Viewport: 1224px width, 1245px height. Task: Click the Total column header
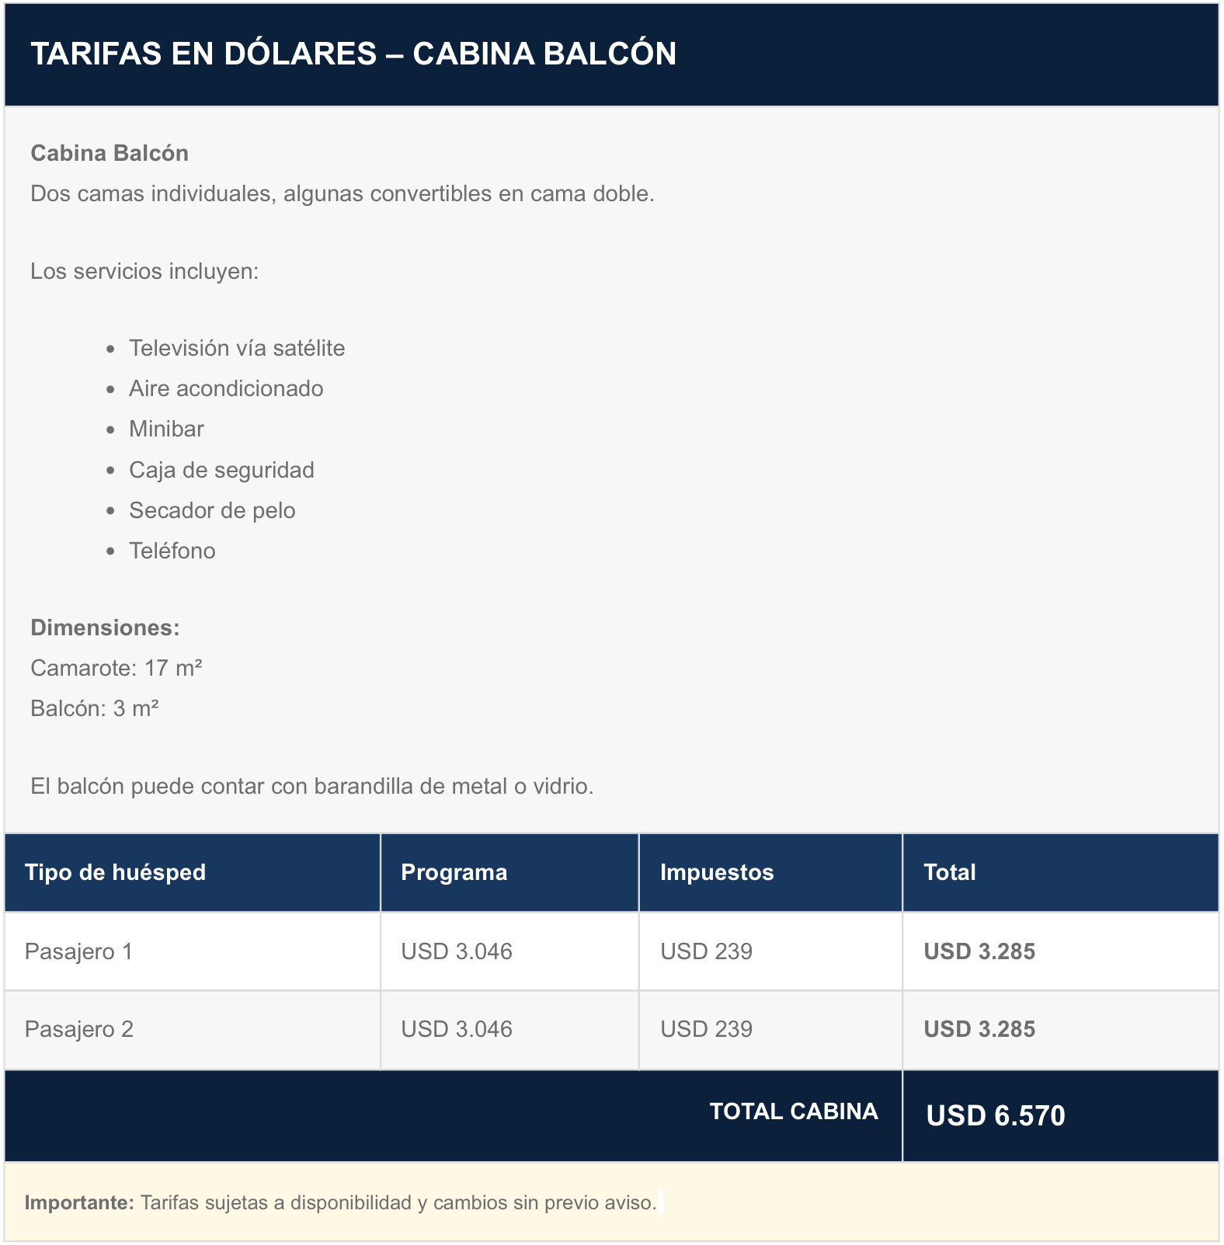click(x=949, y=872)
